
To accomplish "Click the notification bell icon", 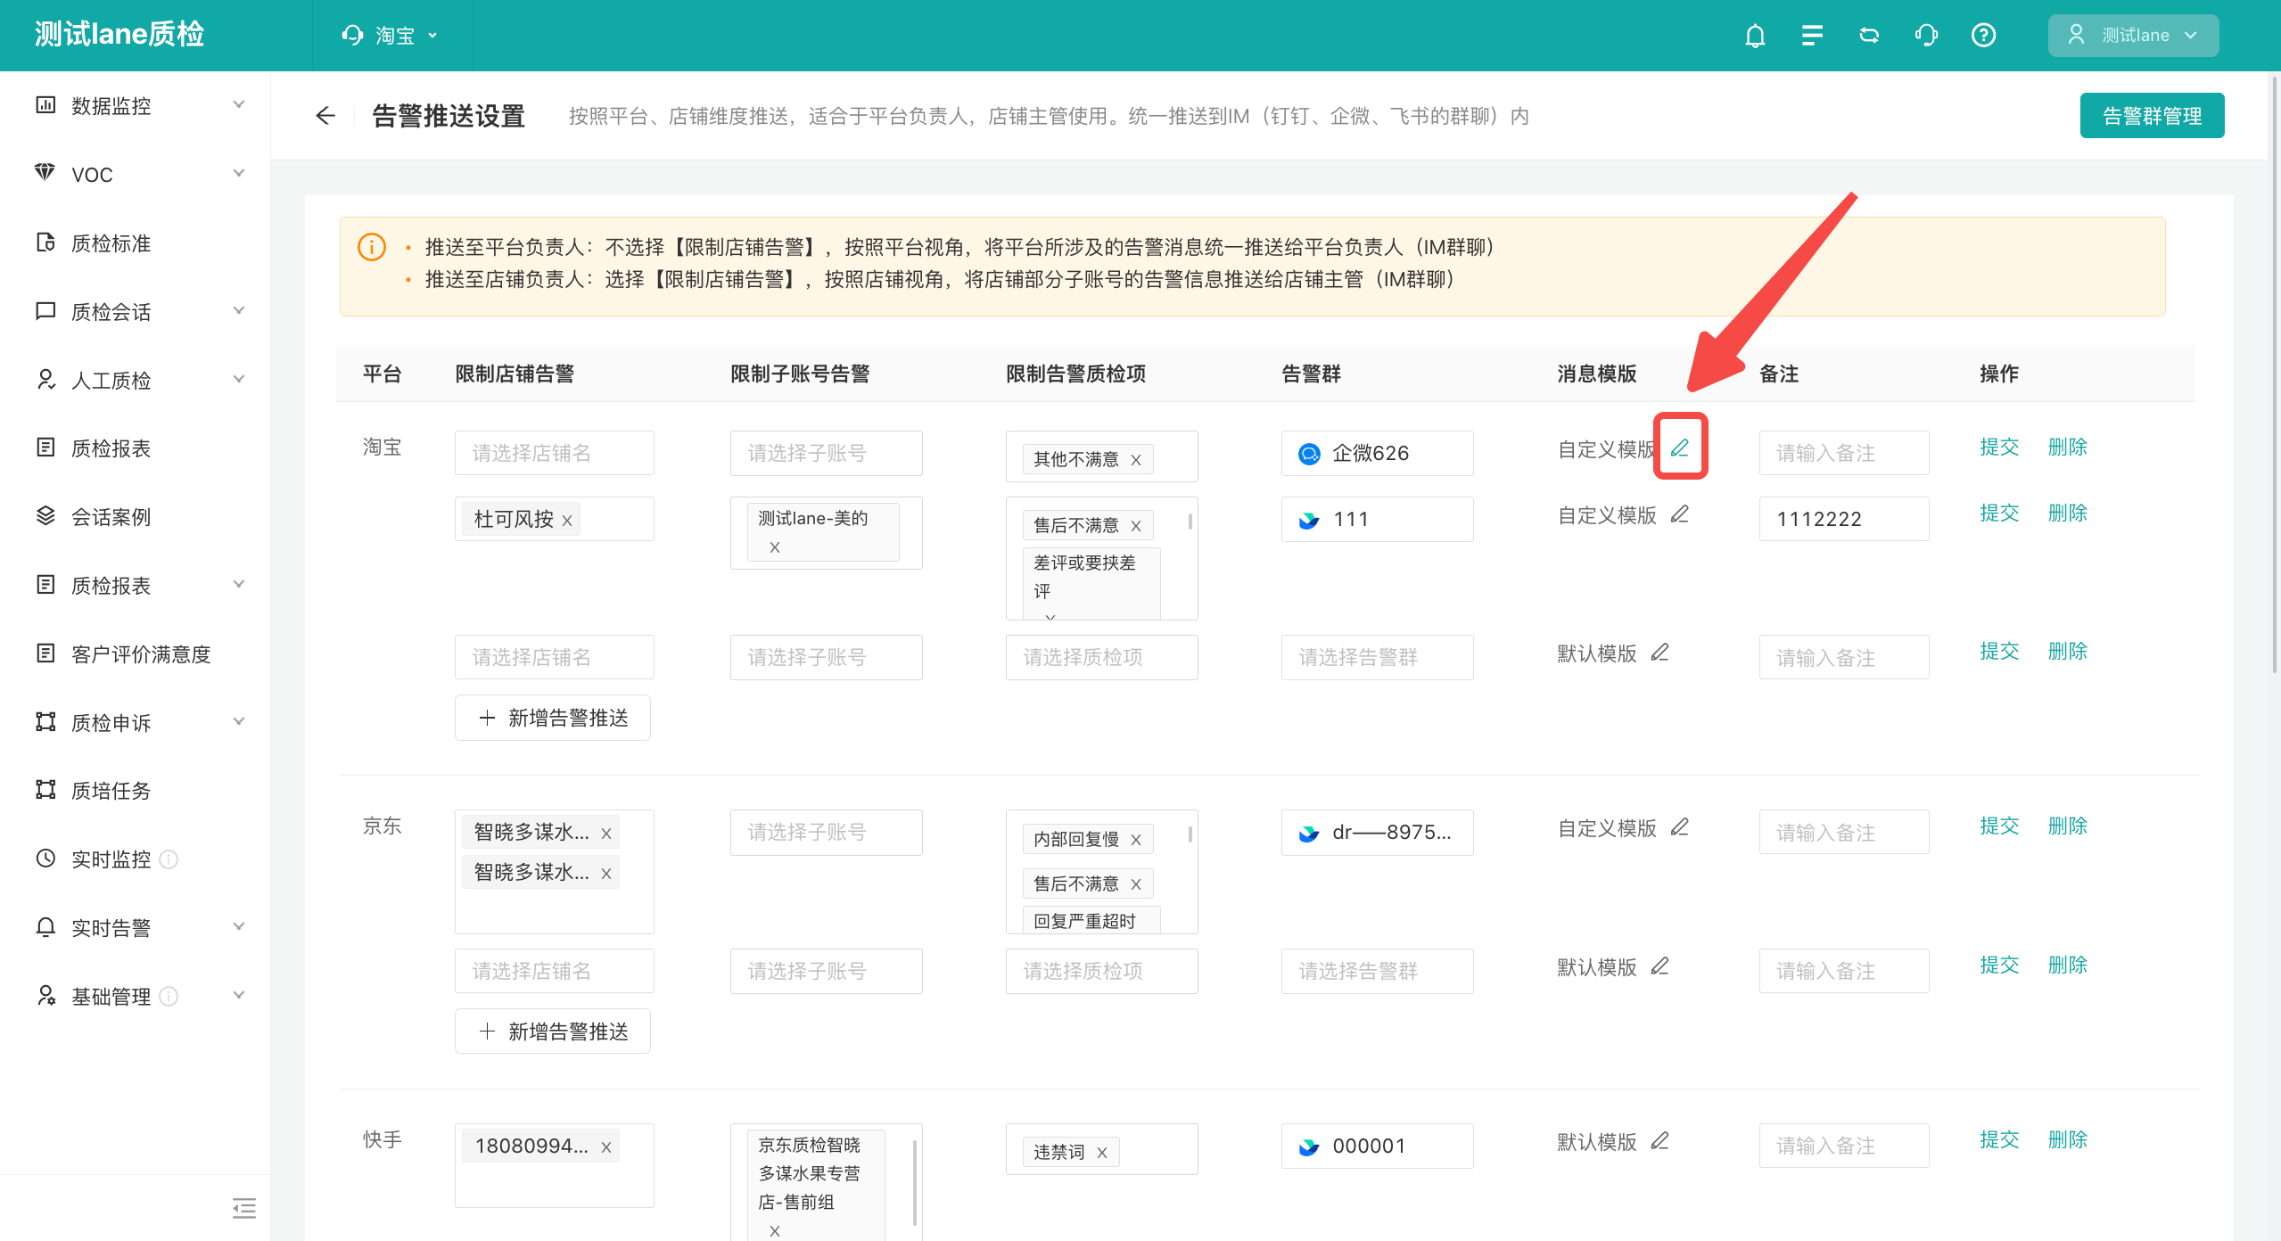I will click(x=1755, y=36).
